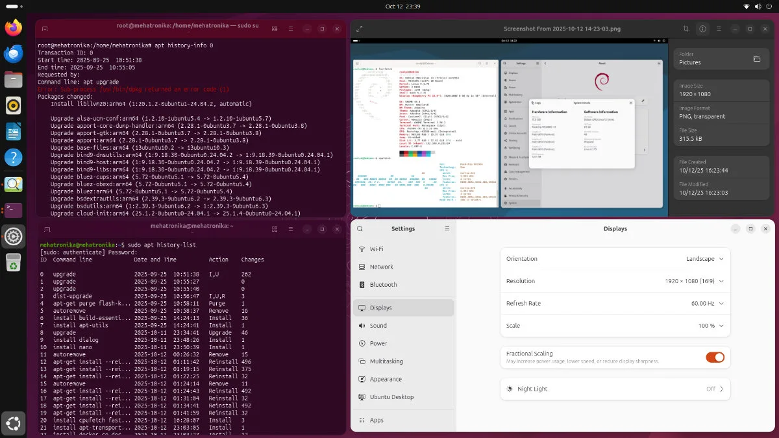Viewport: 779px width, 438px height.
Task: Open the image viewer main menu
Action: (x=719, y=29)
